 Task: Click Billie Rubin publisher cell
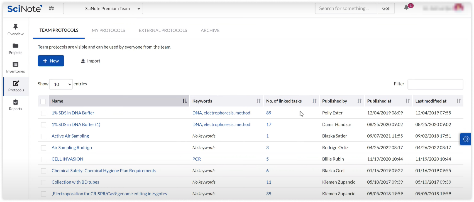click(333, 159)
